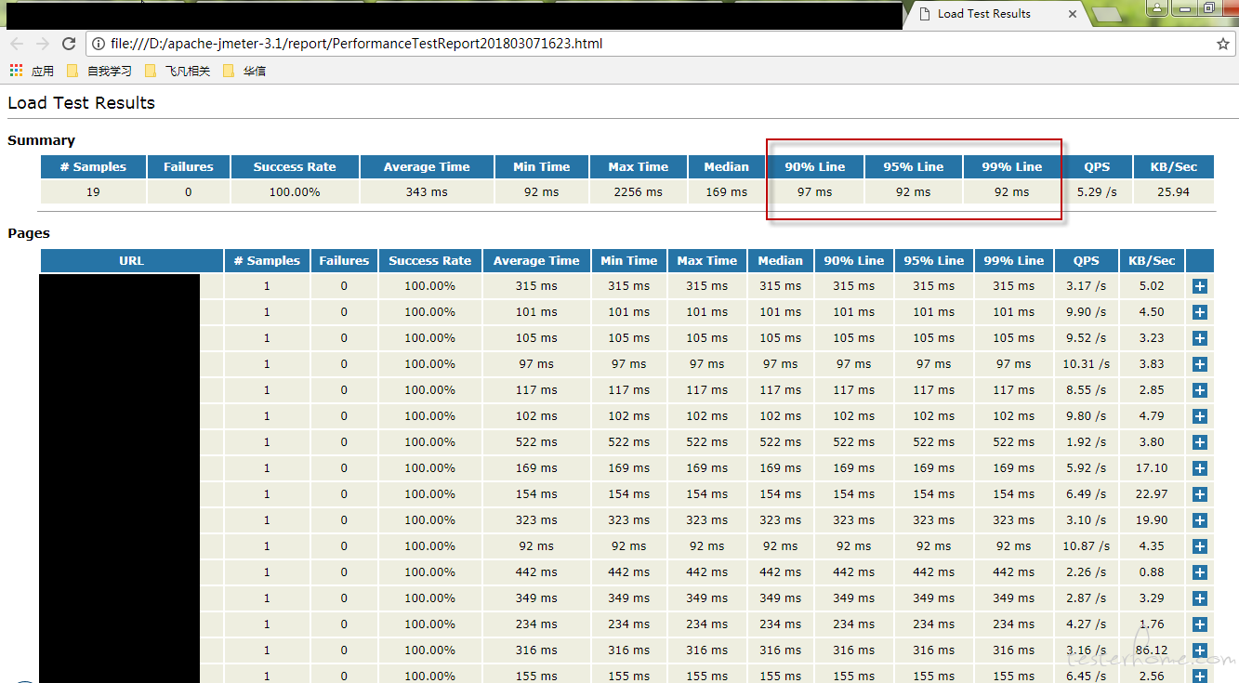Image resolution: width=1239 pixels, height=683 pixels.
Task: Click Pages table Average Time header
Action: tap(536, 261)
